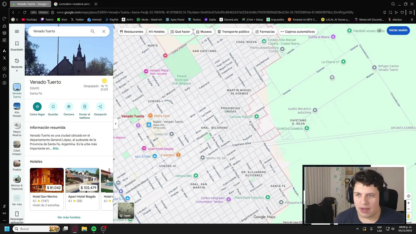
Task: Open the YouTube bookmark
Action: [x=29, y=19]
